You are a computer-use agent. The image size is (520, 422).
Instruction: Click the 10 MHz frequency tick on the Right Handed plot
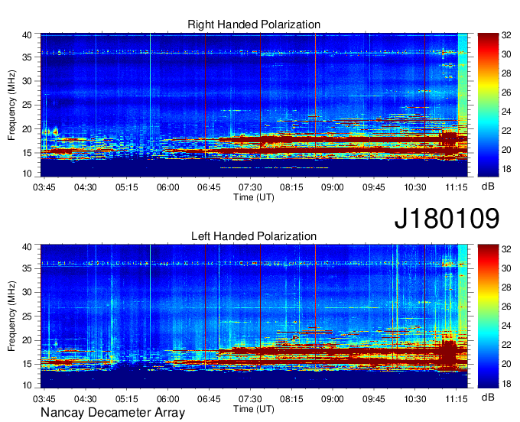(28, 174)
